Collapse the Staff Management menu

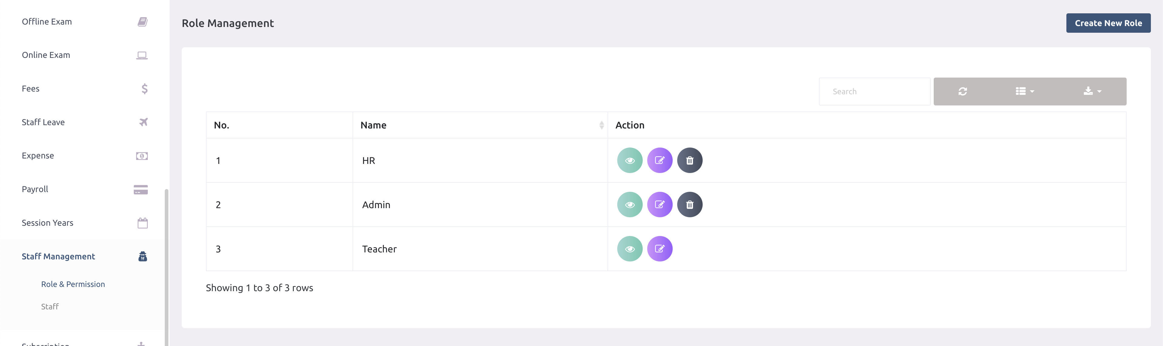coord(58,257)
